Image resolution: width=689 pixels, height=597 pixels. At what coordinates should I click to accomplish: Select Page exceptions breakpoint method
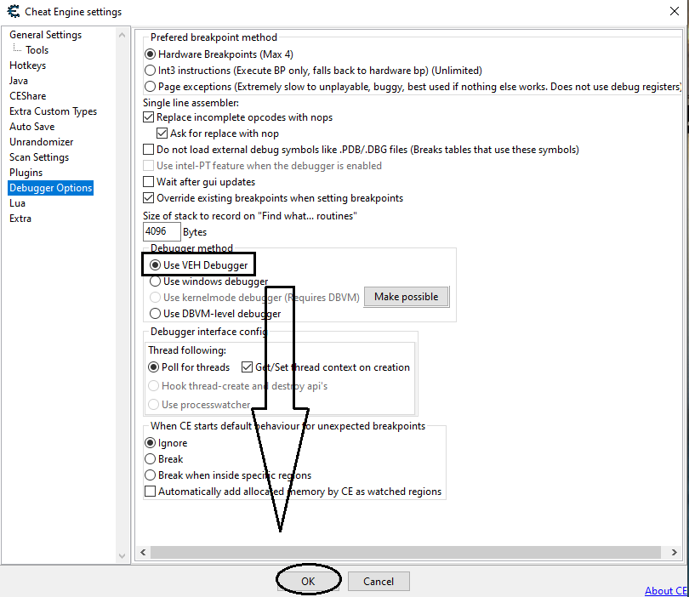point(413,87)
